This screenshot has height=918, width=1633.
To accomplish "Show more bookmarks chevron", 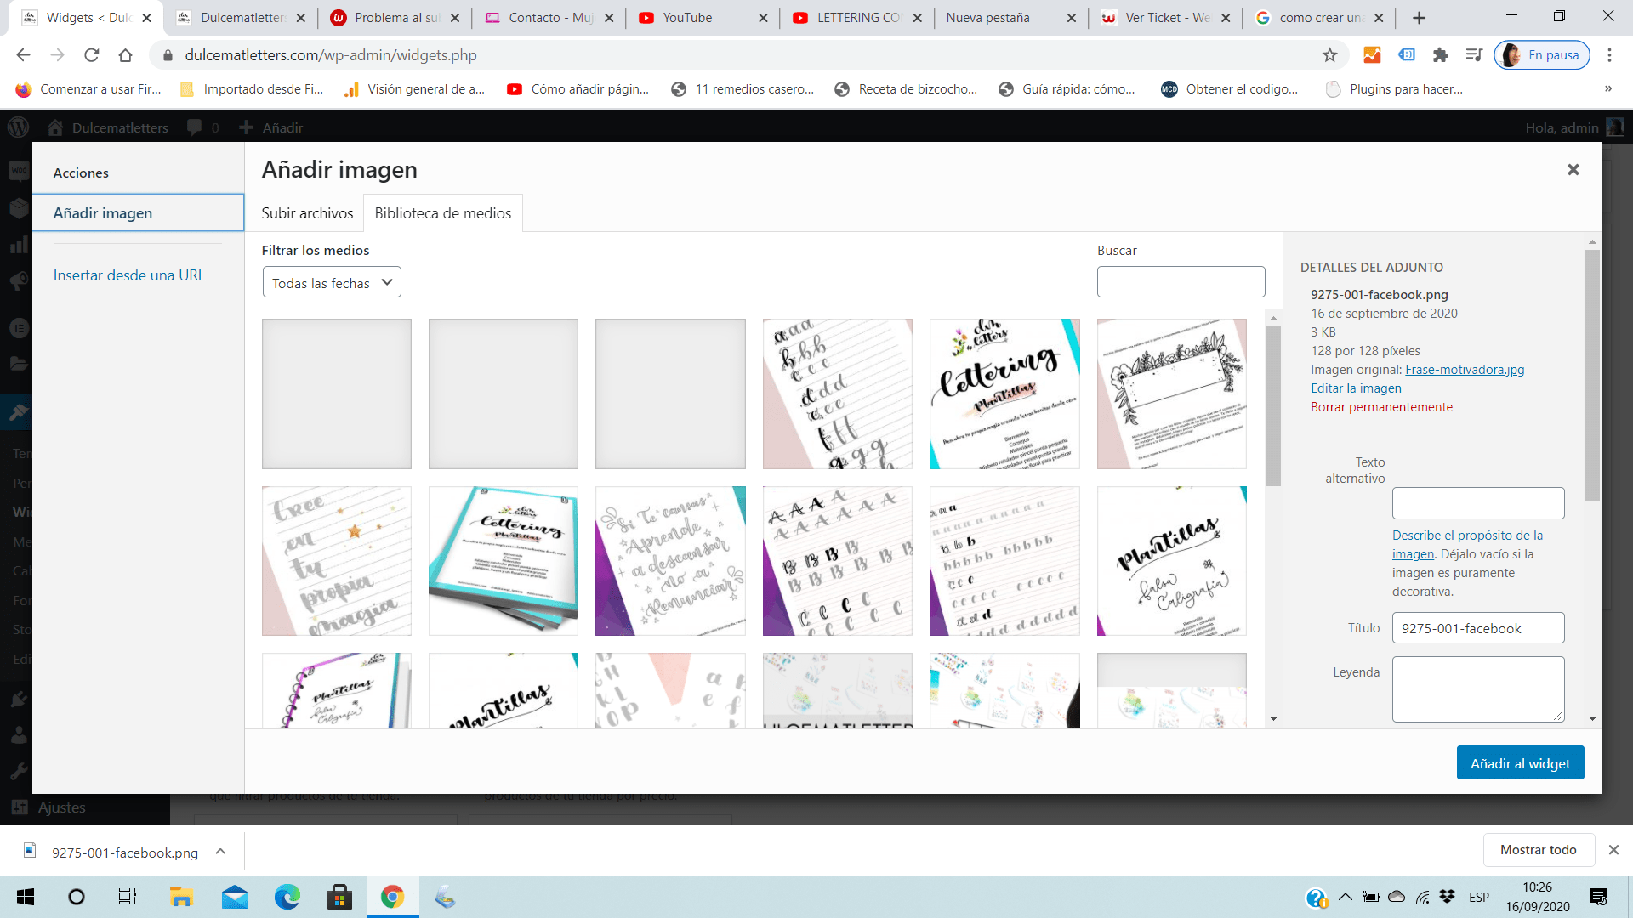I will pyautogui.click(x=1607, y=89).
